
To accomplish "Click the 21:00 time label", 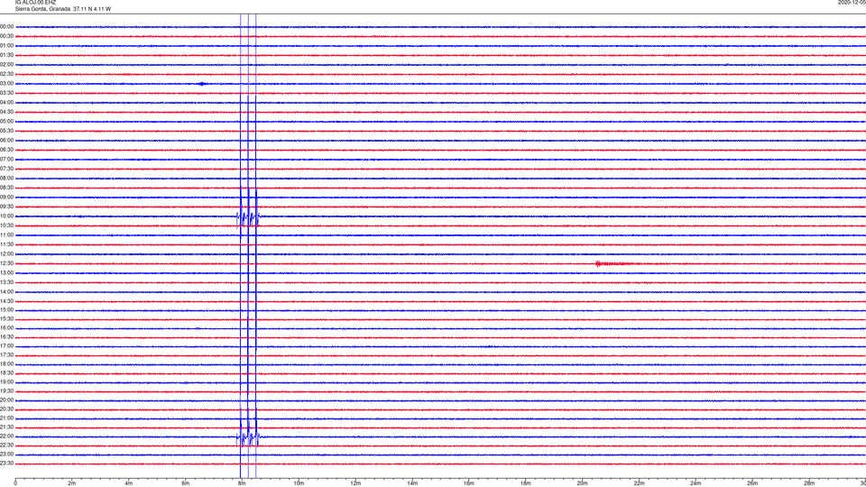I will tap(6, 418).
